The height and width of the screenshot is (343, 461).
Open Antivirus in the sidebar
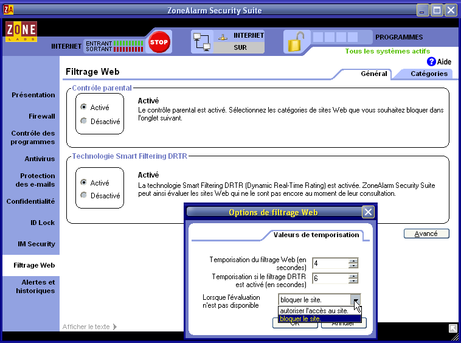click(x=40, y=159)
